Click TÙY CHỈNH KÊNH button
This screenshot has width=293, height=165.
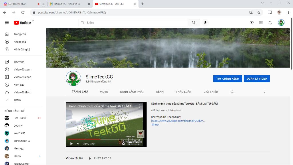(x=227, y=78)
